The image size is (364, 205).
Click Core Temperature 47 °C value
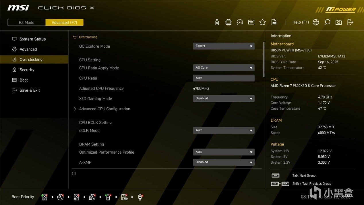click(322, 109)
